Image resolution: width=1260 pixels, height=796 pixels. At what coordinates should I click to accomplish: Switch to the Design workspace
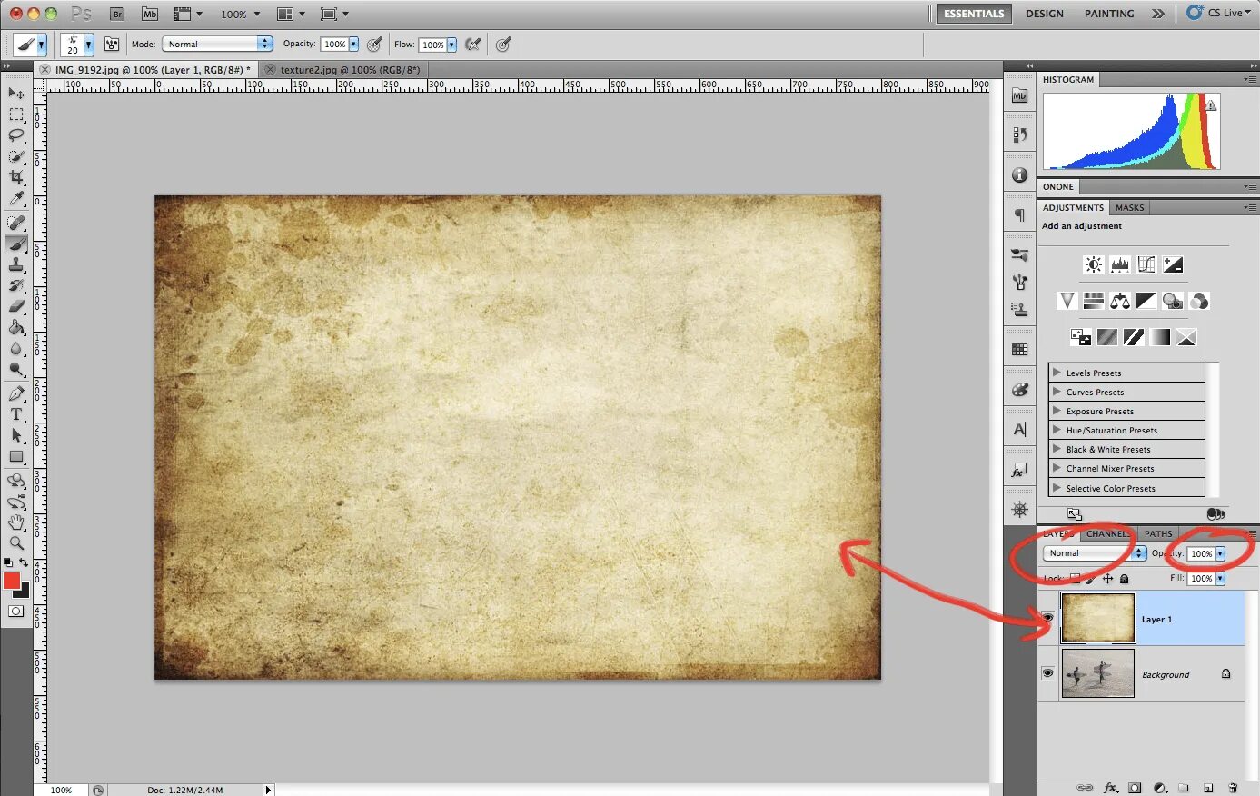[1045, 14]
